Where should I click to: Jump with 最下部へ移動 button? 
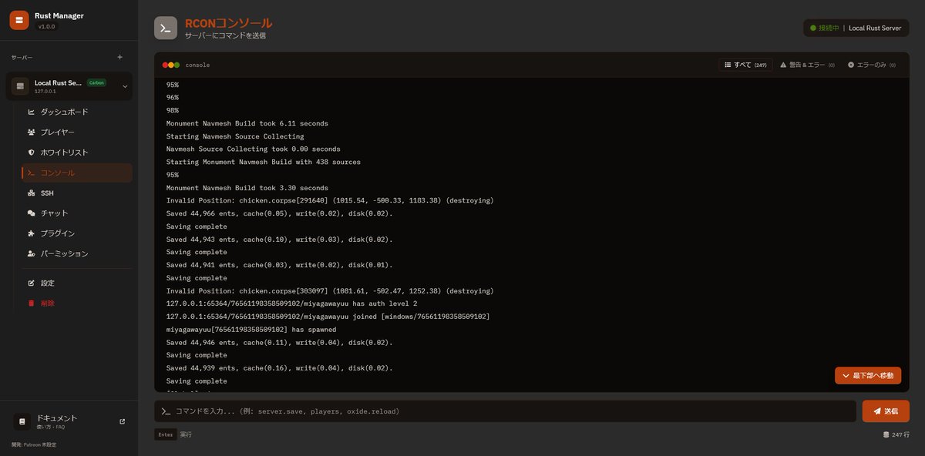click(868, 376)
